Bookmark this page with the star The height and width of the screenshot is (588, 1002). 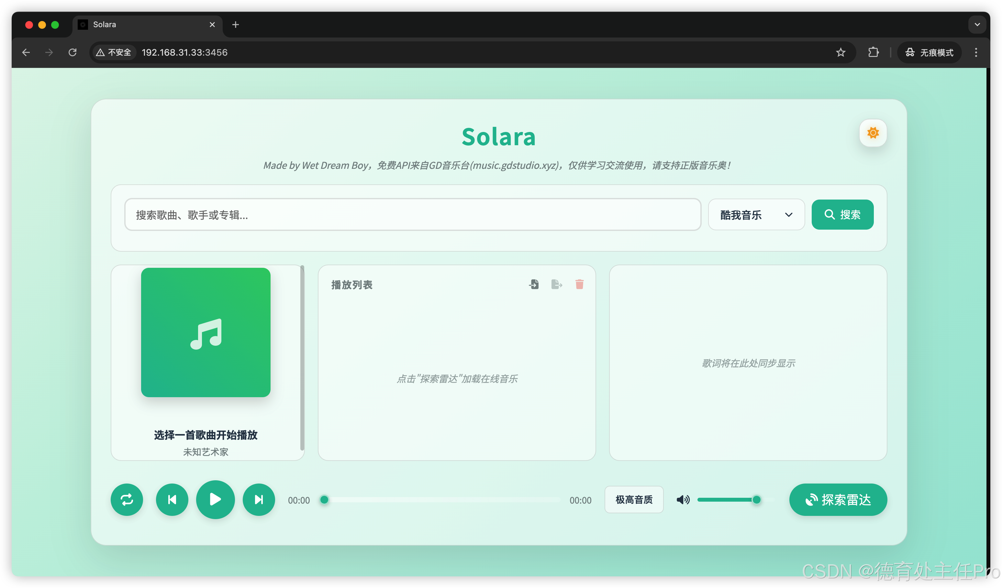pyautogui.click(x=841, y=52)
